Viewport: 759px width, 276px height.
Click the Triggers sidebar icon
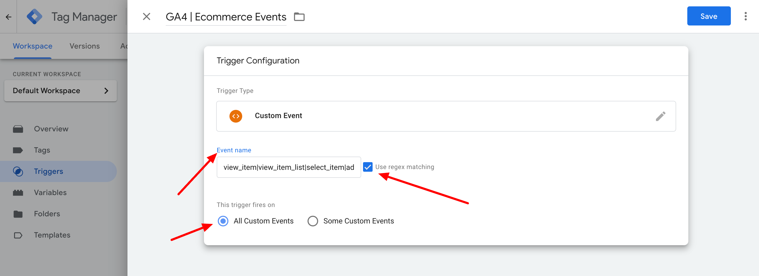(x=18, y=171)
